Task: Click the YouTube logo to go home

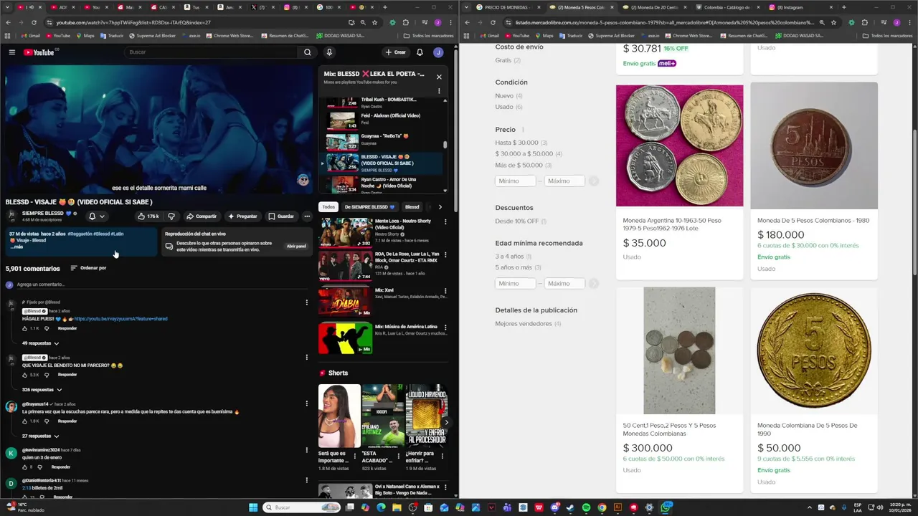Action: click(41, 52)
